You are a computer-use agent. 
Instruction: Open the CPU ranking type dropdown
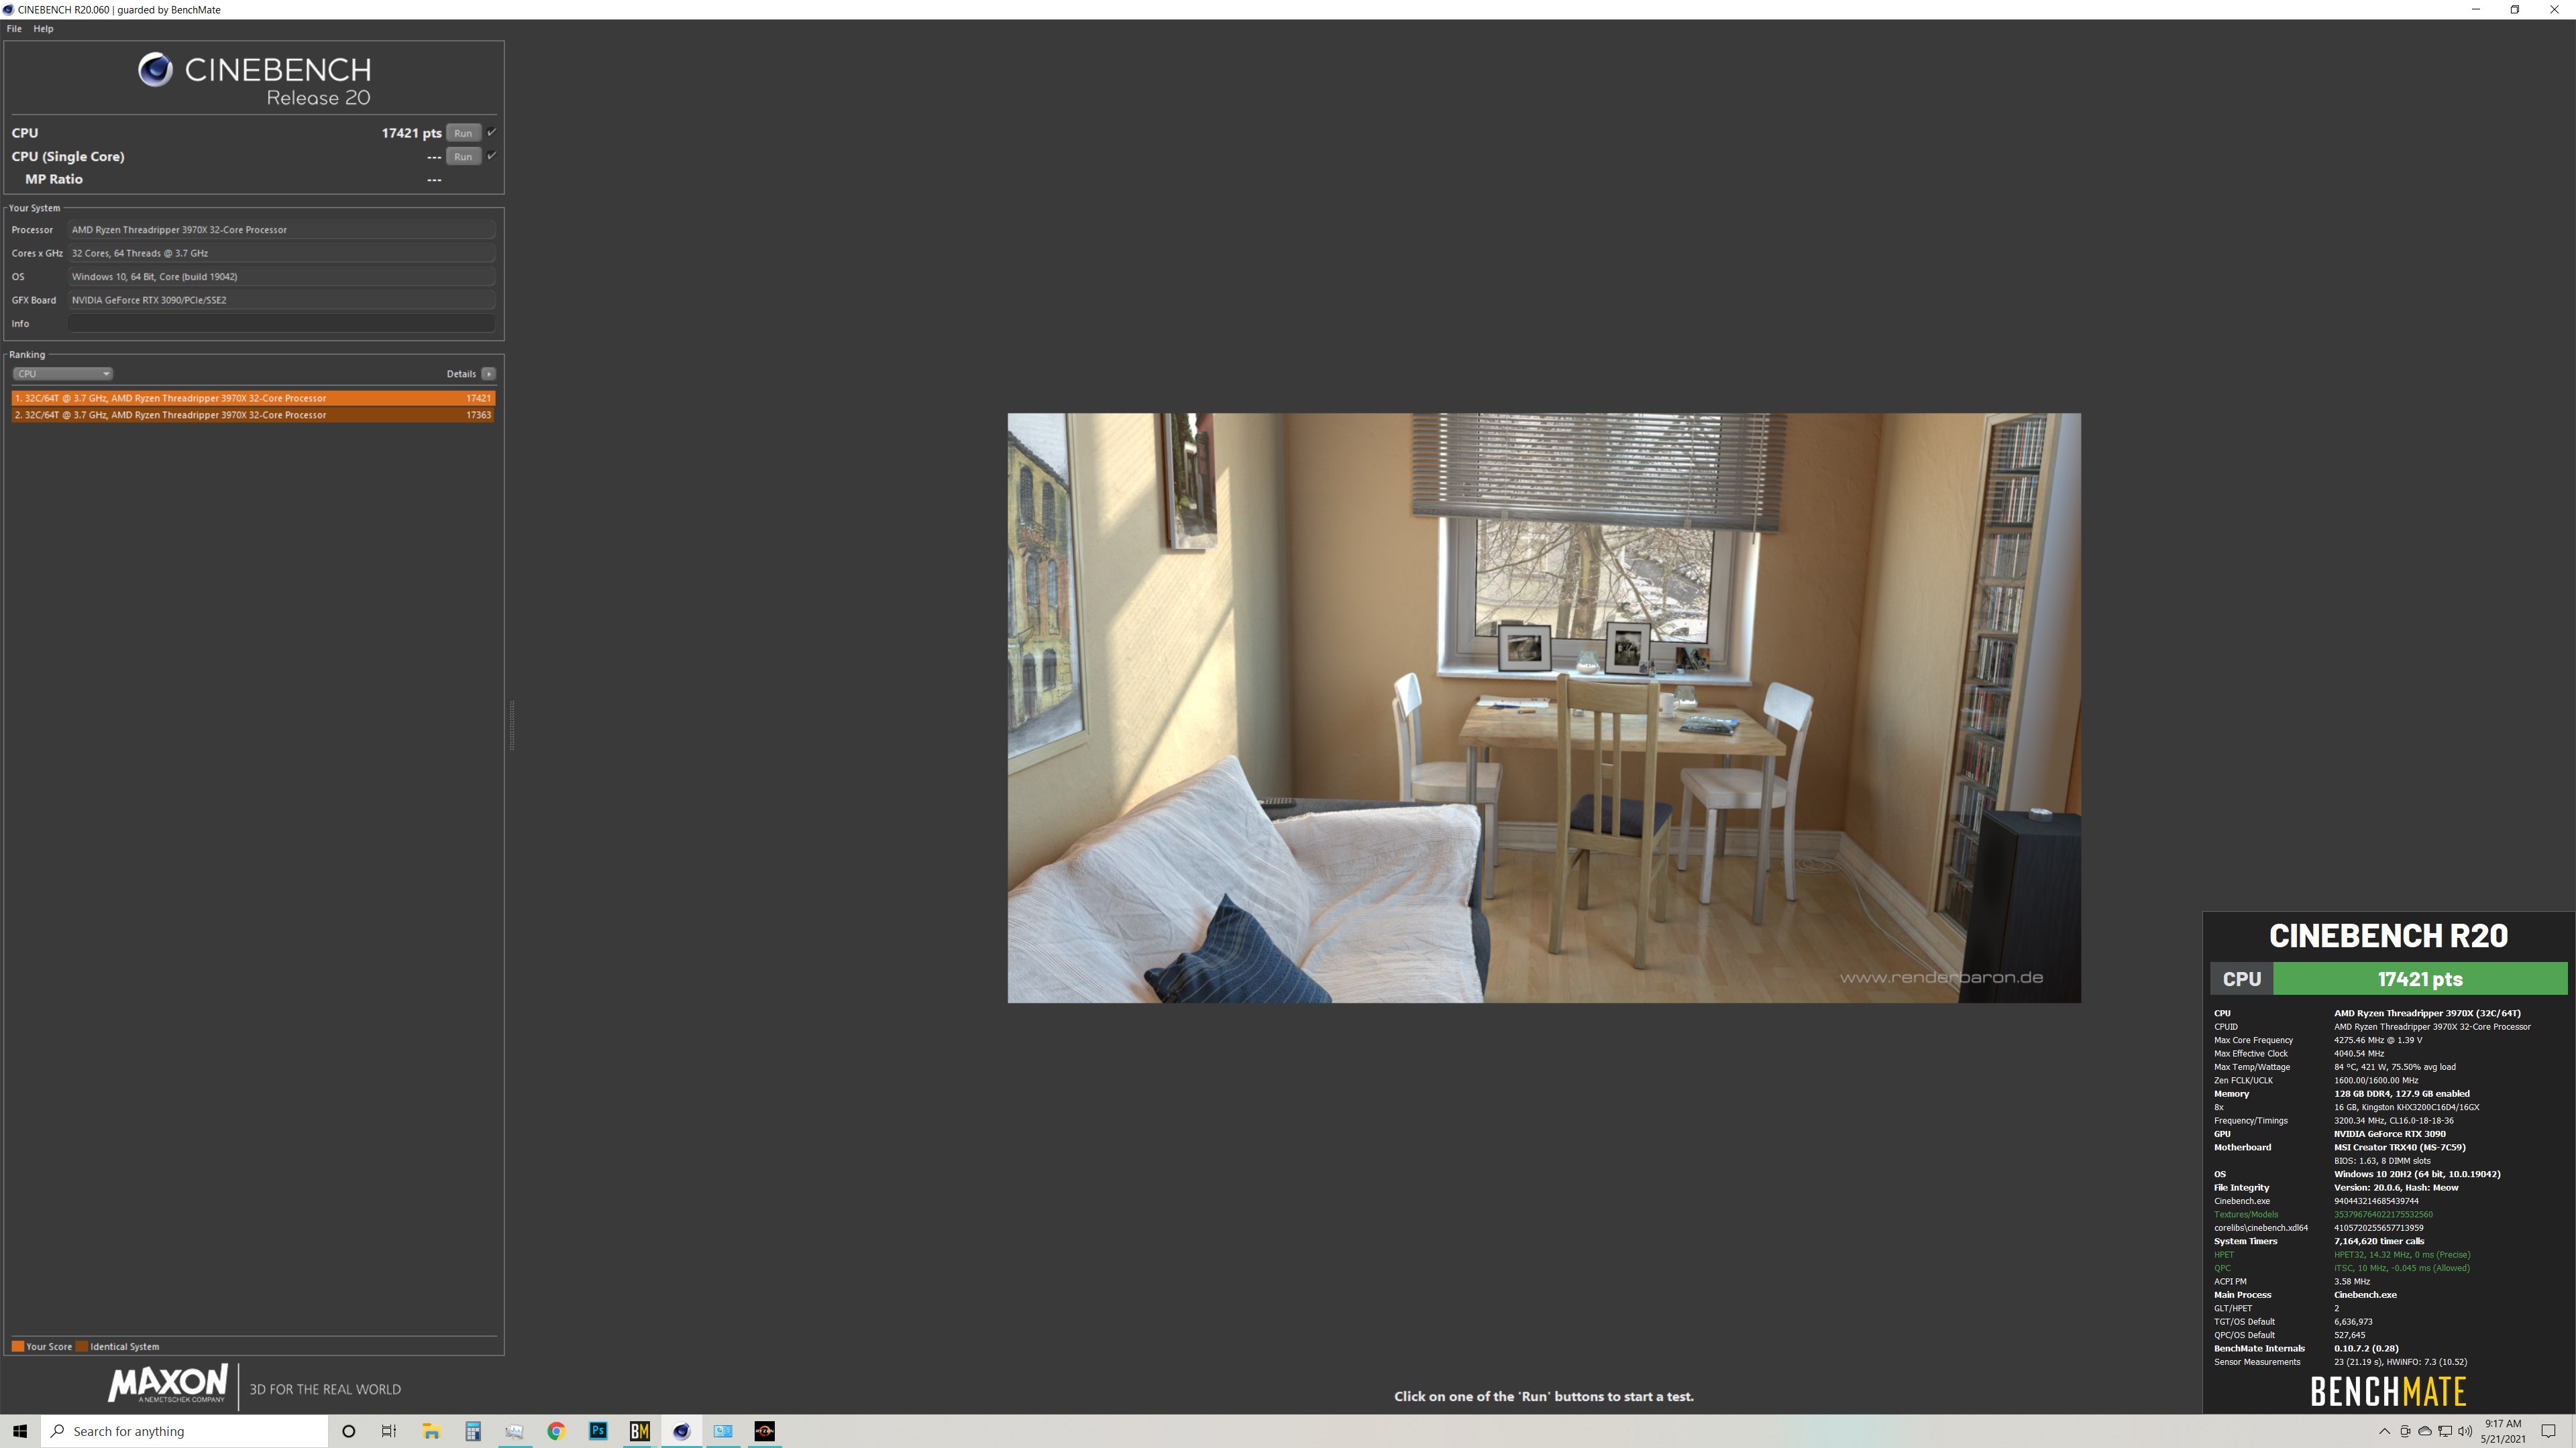[62, 374]
